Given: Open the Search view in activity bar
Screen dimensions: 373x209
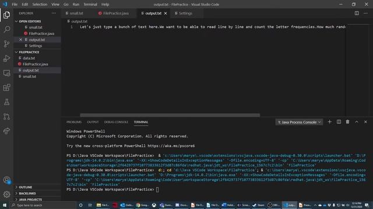Looking at the screenshot, I should tap(6, 30).
